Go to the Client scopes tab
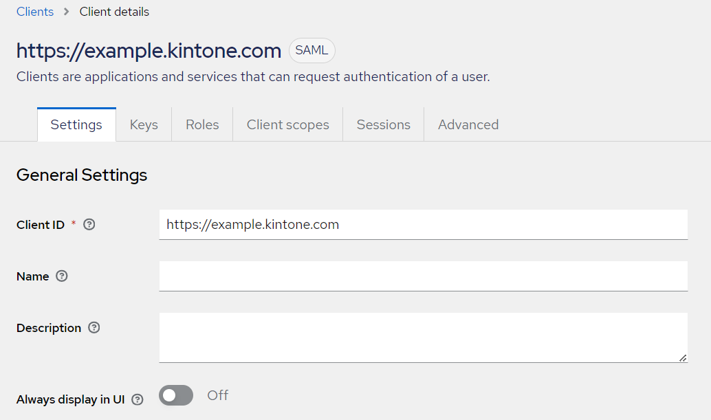The image size is (711, 420). (287, 124)
